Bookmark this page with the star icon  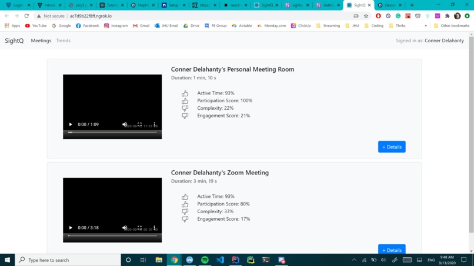click(366, 16)
